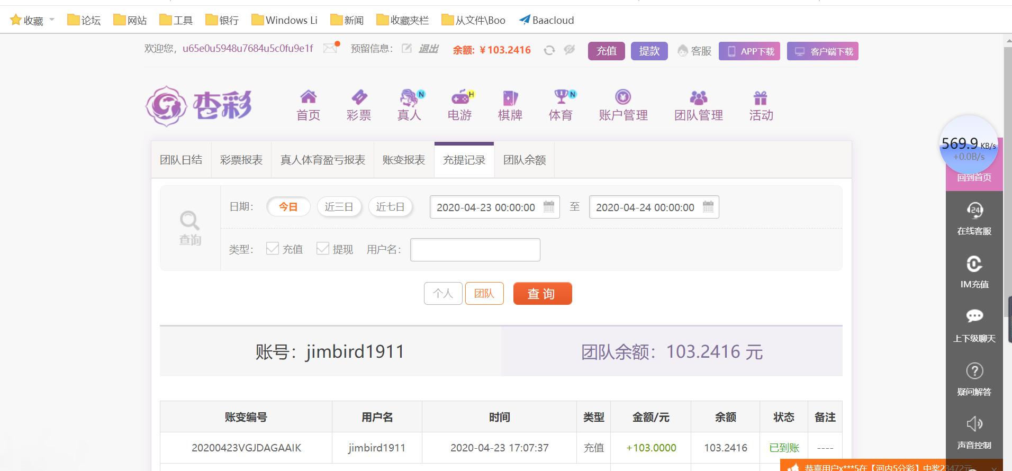Switch to the 充提记录 tab
This screenshot has height=471, width=1012.
[x=464, y=160]
